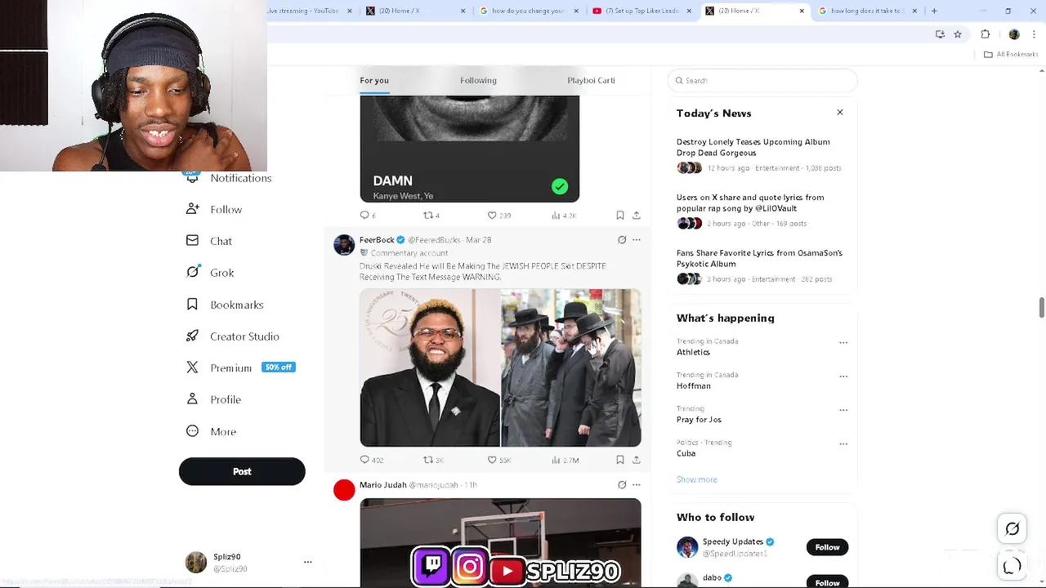Viewport: 1046px width, 588px height.
Task: Open Chrome profile avatar in toolbar
Action: [1014, 34]
